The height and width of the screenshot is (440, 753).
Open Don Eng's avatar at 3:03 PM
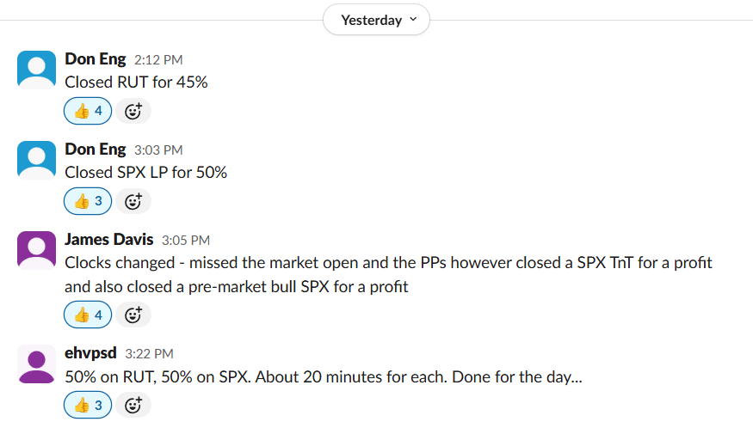coord(36,160)
